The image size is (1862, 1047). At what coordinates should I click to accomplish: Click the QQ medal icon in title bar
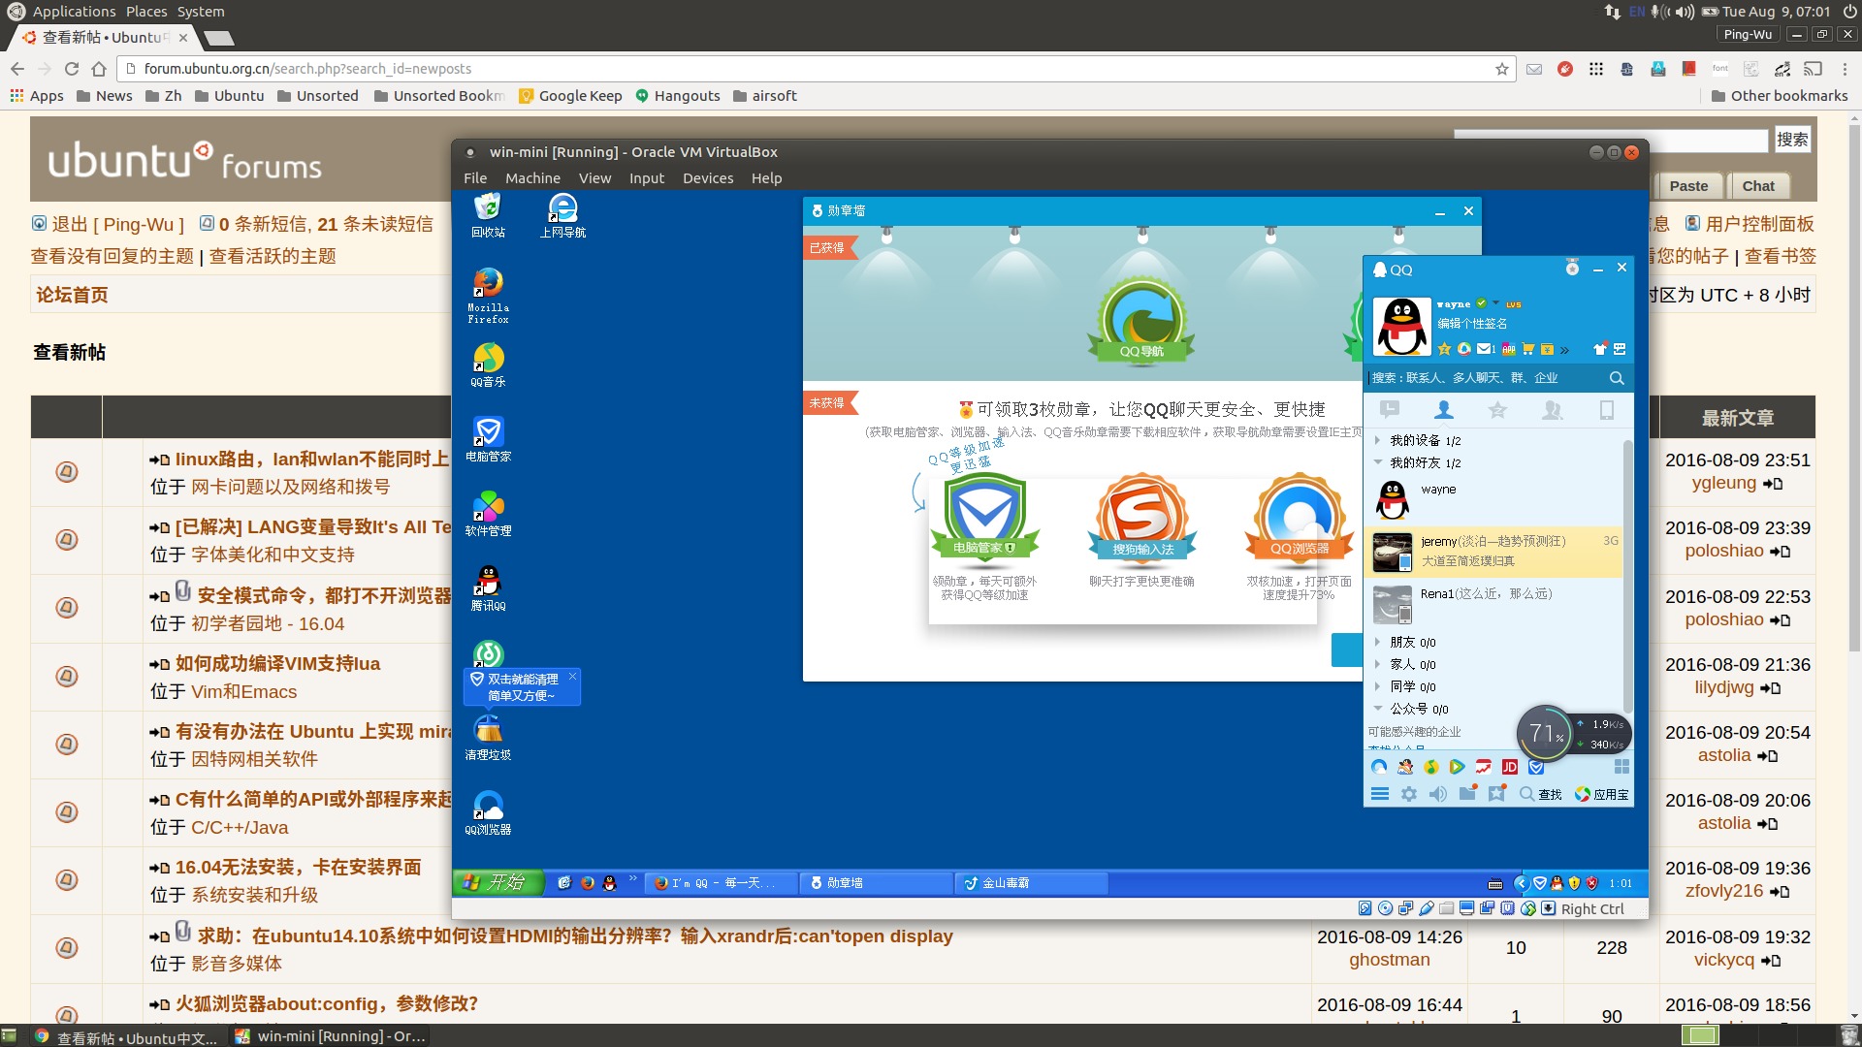(x=1572, y=268)
